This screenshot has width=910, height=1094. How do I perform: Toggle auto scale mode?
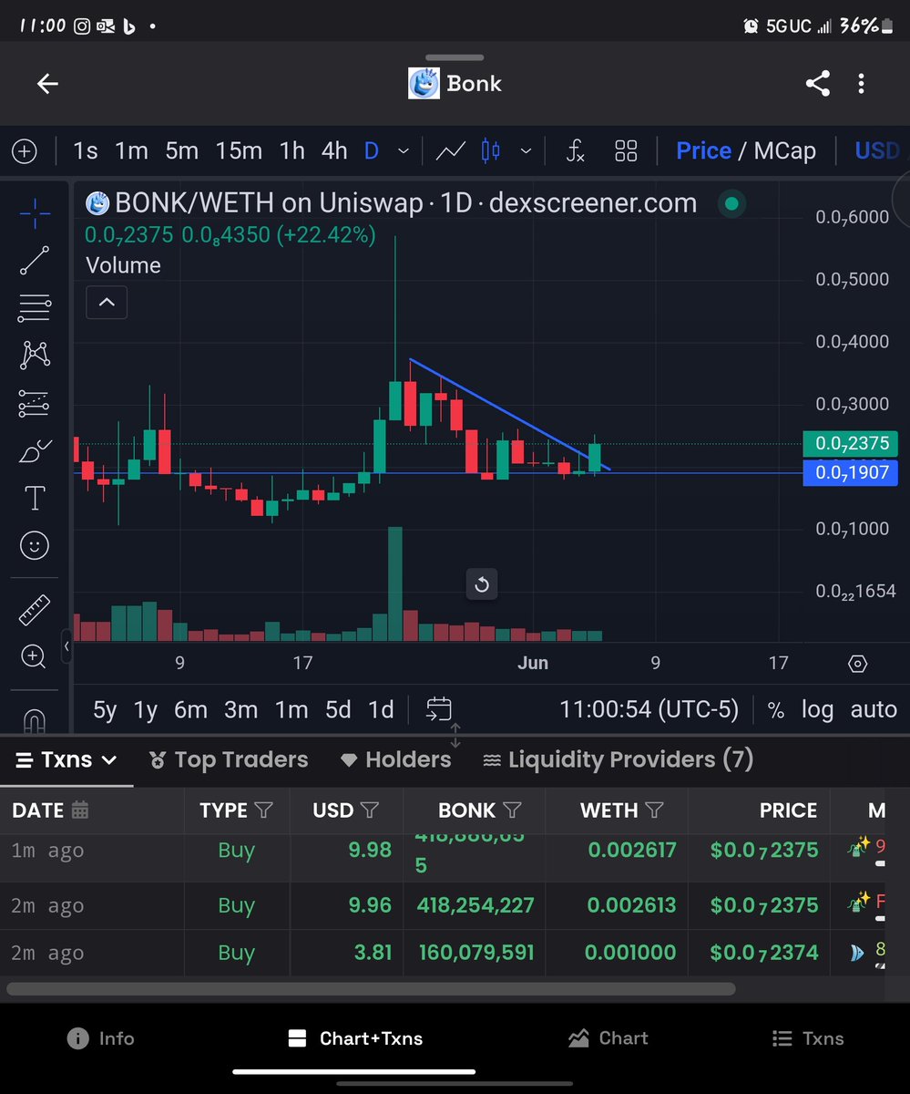pos(874,710)
